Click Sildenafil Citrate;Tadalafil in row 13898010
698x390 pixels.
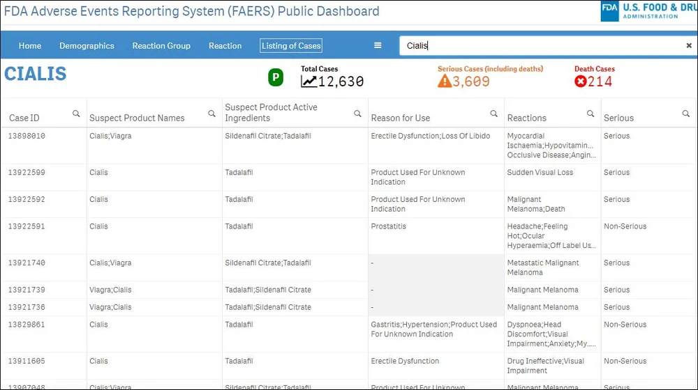click(x=268, y=136)
